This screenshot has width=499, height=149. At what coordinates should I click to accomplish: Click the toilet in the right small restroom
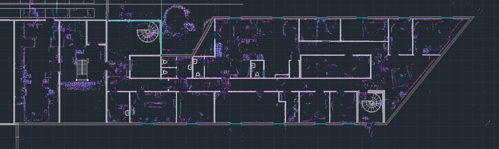[x=257, y=75]
